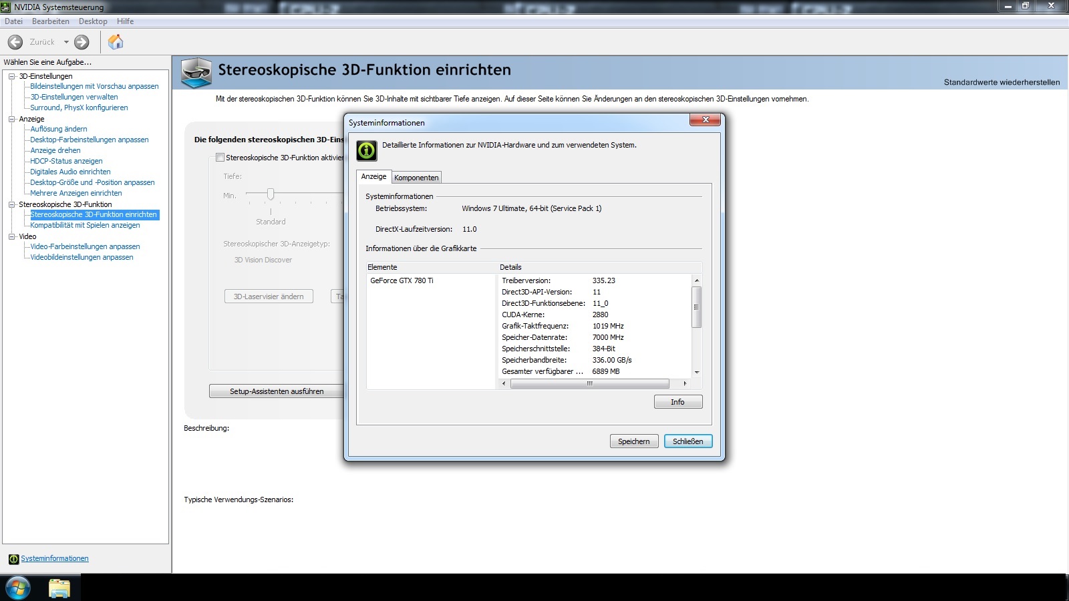The height and width of the screenshot is (601, 1069).
Task: Click the Speicherbandbreite row in Details
Action: click(x=595, y=360)
